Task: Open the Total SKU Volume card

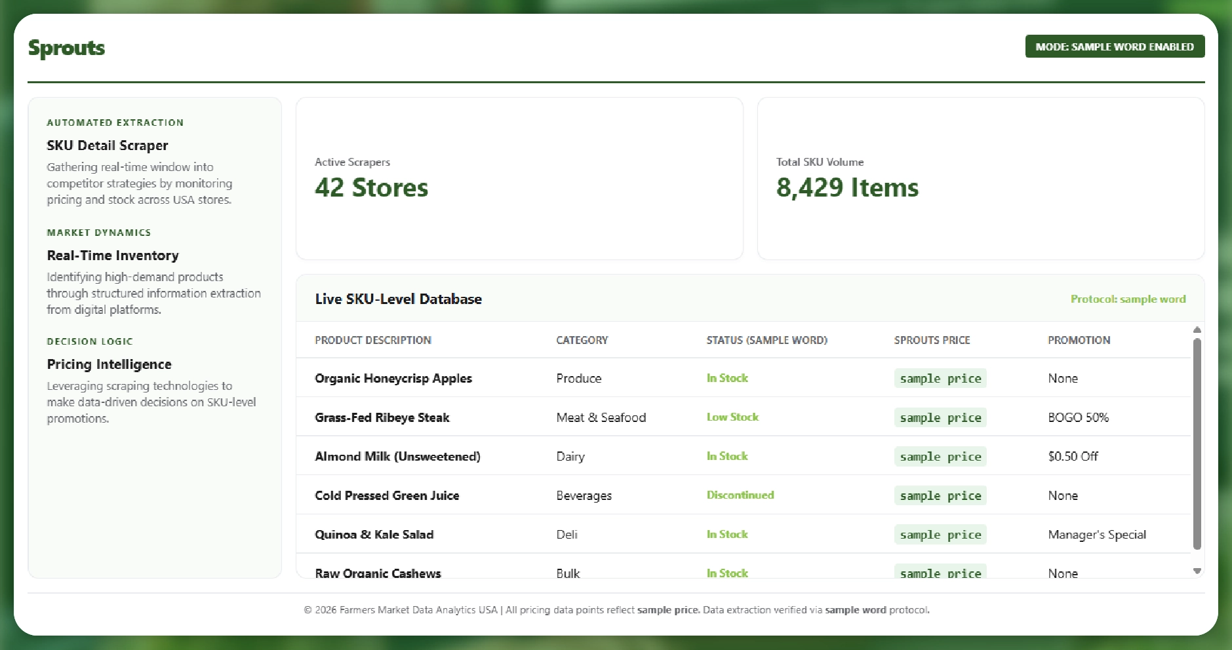Action: [980, 178]
